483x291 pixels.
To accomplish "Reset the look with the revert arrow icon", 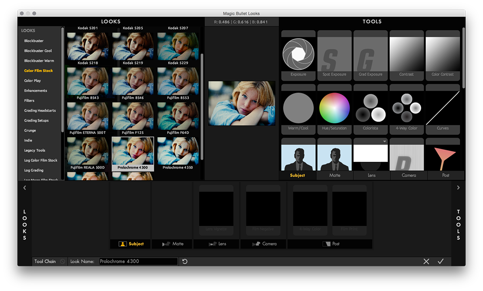I will (x=185, y=262).
